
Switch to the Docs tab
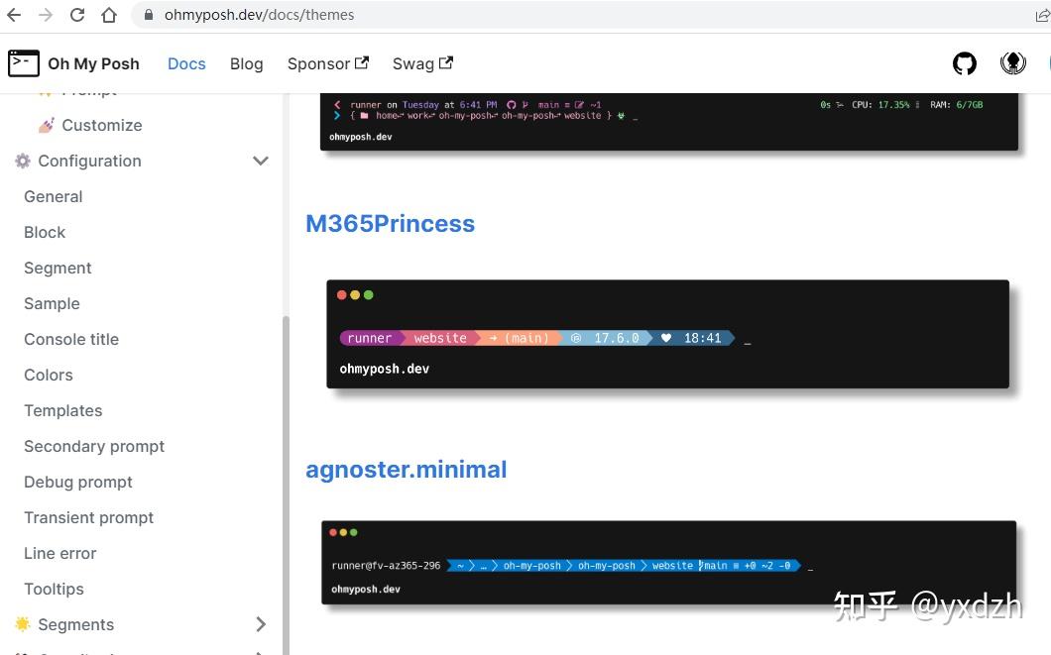tap(186, 62)
